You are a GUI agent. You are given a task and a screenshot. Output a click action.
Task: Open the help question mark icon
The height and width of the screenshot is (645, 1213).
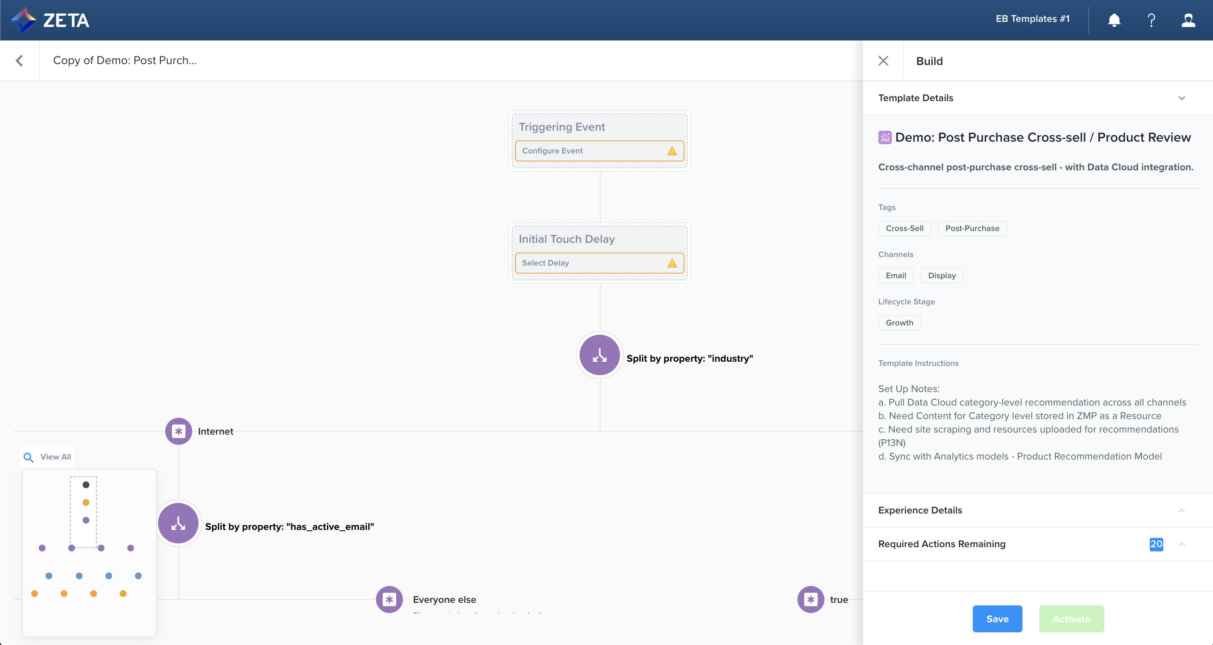(x=1151, y=20)
